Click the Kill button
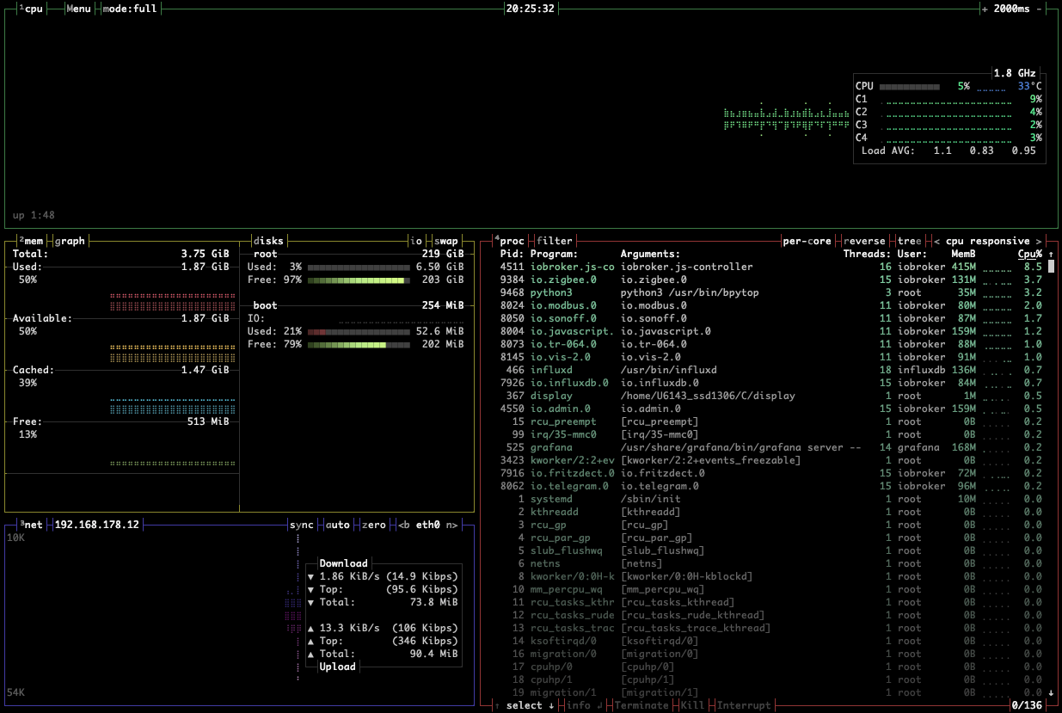 (x=693, y=705)
